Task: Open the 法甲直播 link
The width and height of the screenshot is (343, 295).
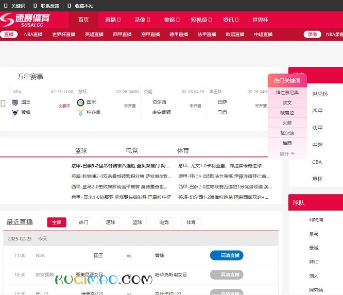Action: 207,34
